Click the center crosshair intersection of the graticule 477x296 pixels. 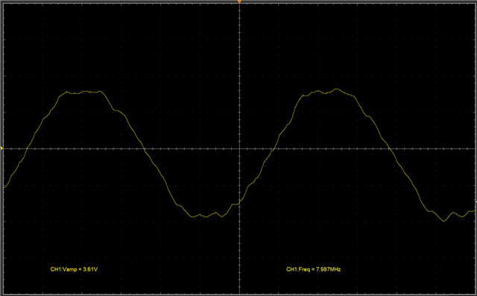[239, 149]
